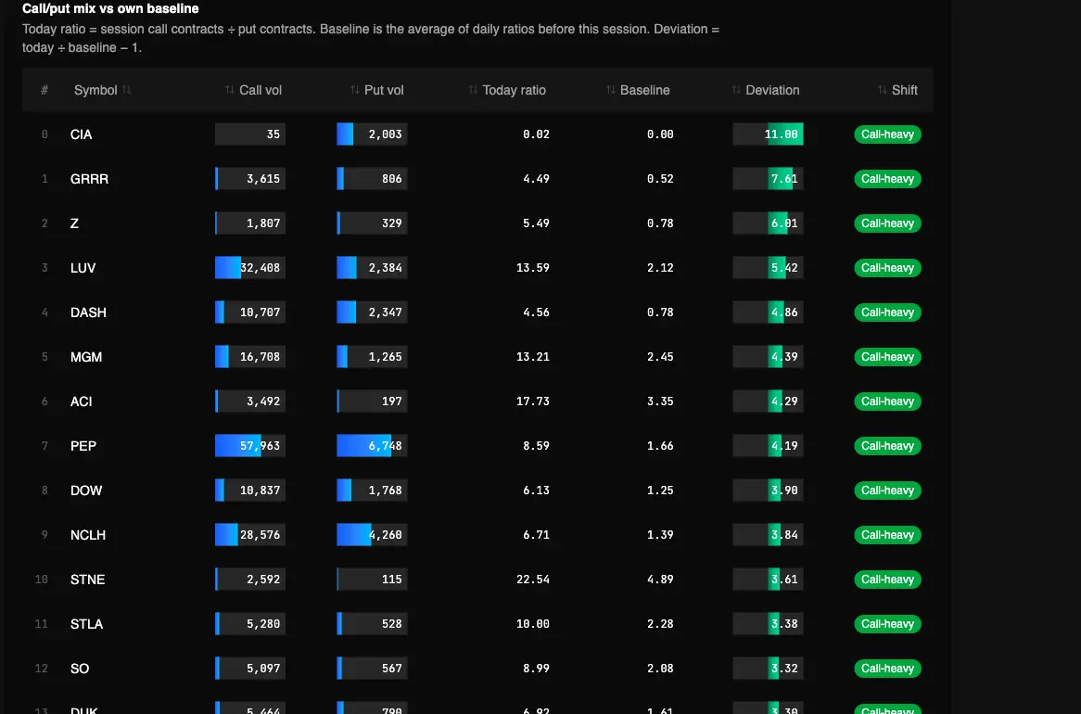Click the Call/put mix vs own baseline title
Screen dimensions: 1081x714
[x=110, y=9]
